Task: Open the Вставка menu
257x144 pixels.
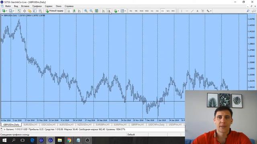Action: (x=25, y=6)
